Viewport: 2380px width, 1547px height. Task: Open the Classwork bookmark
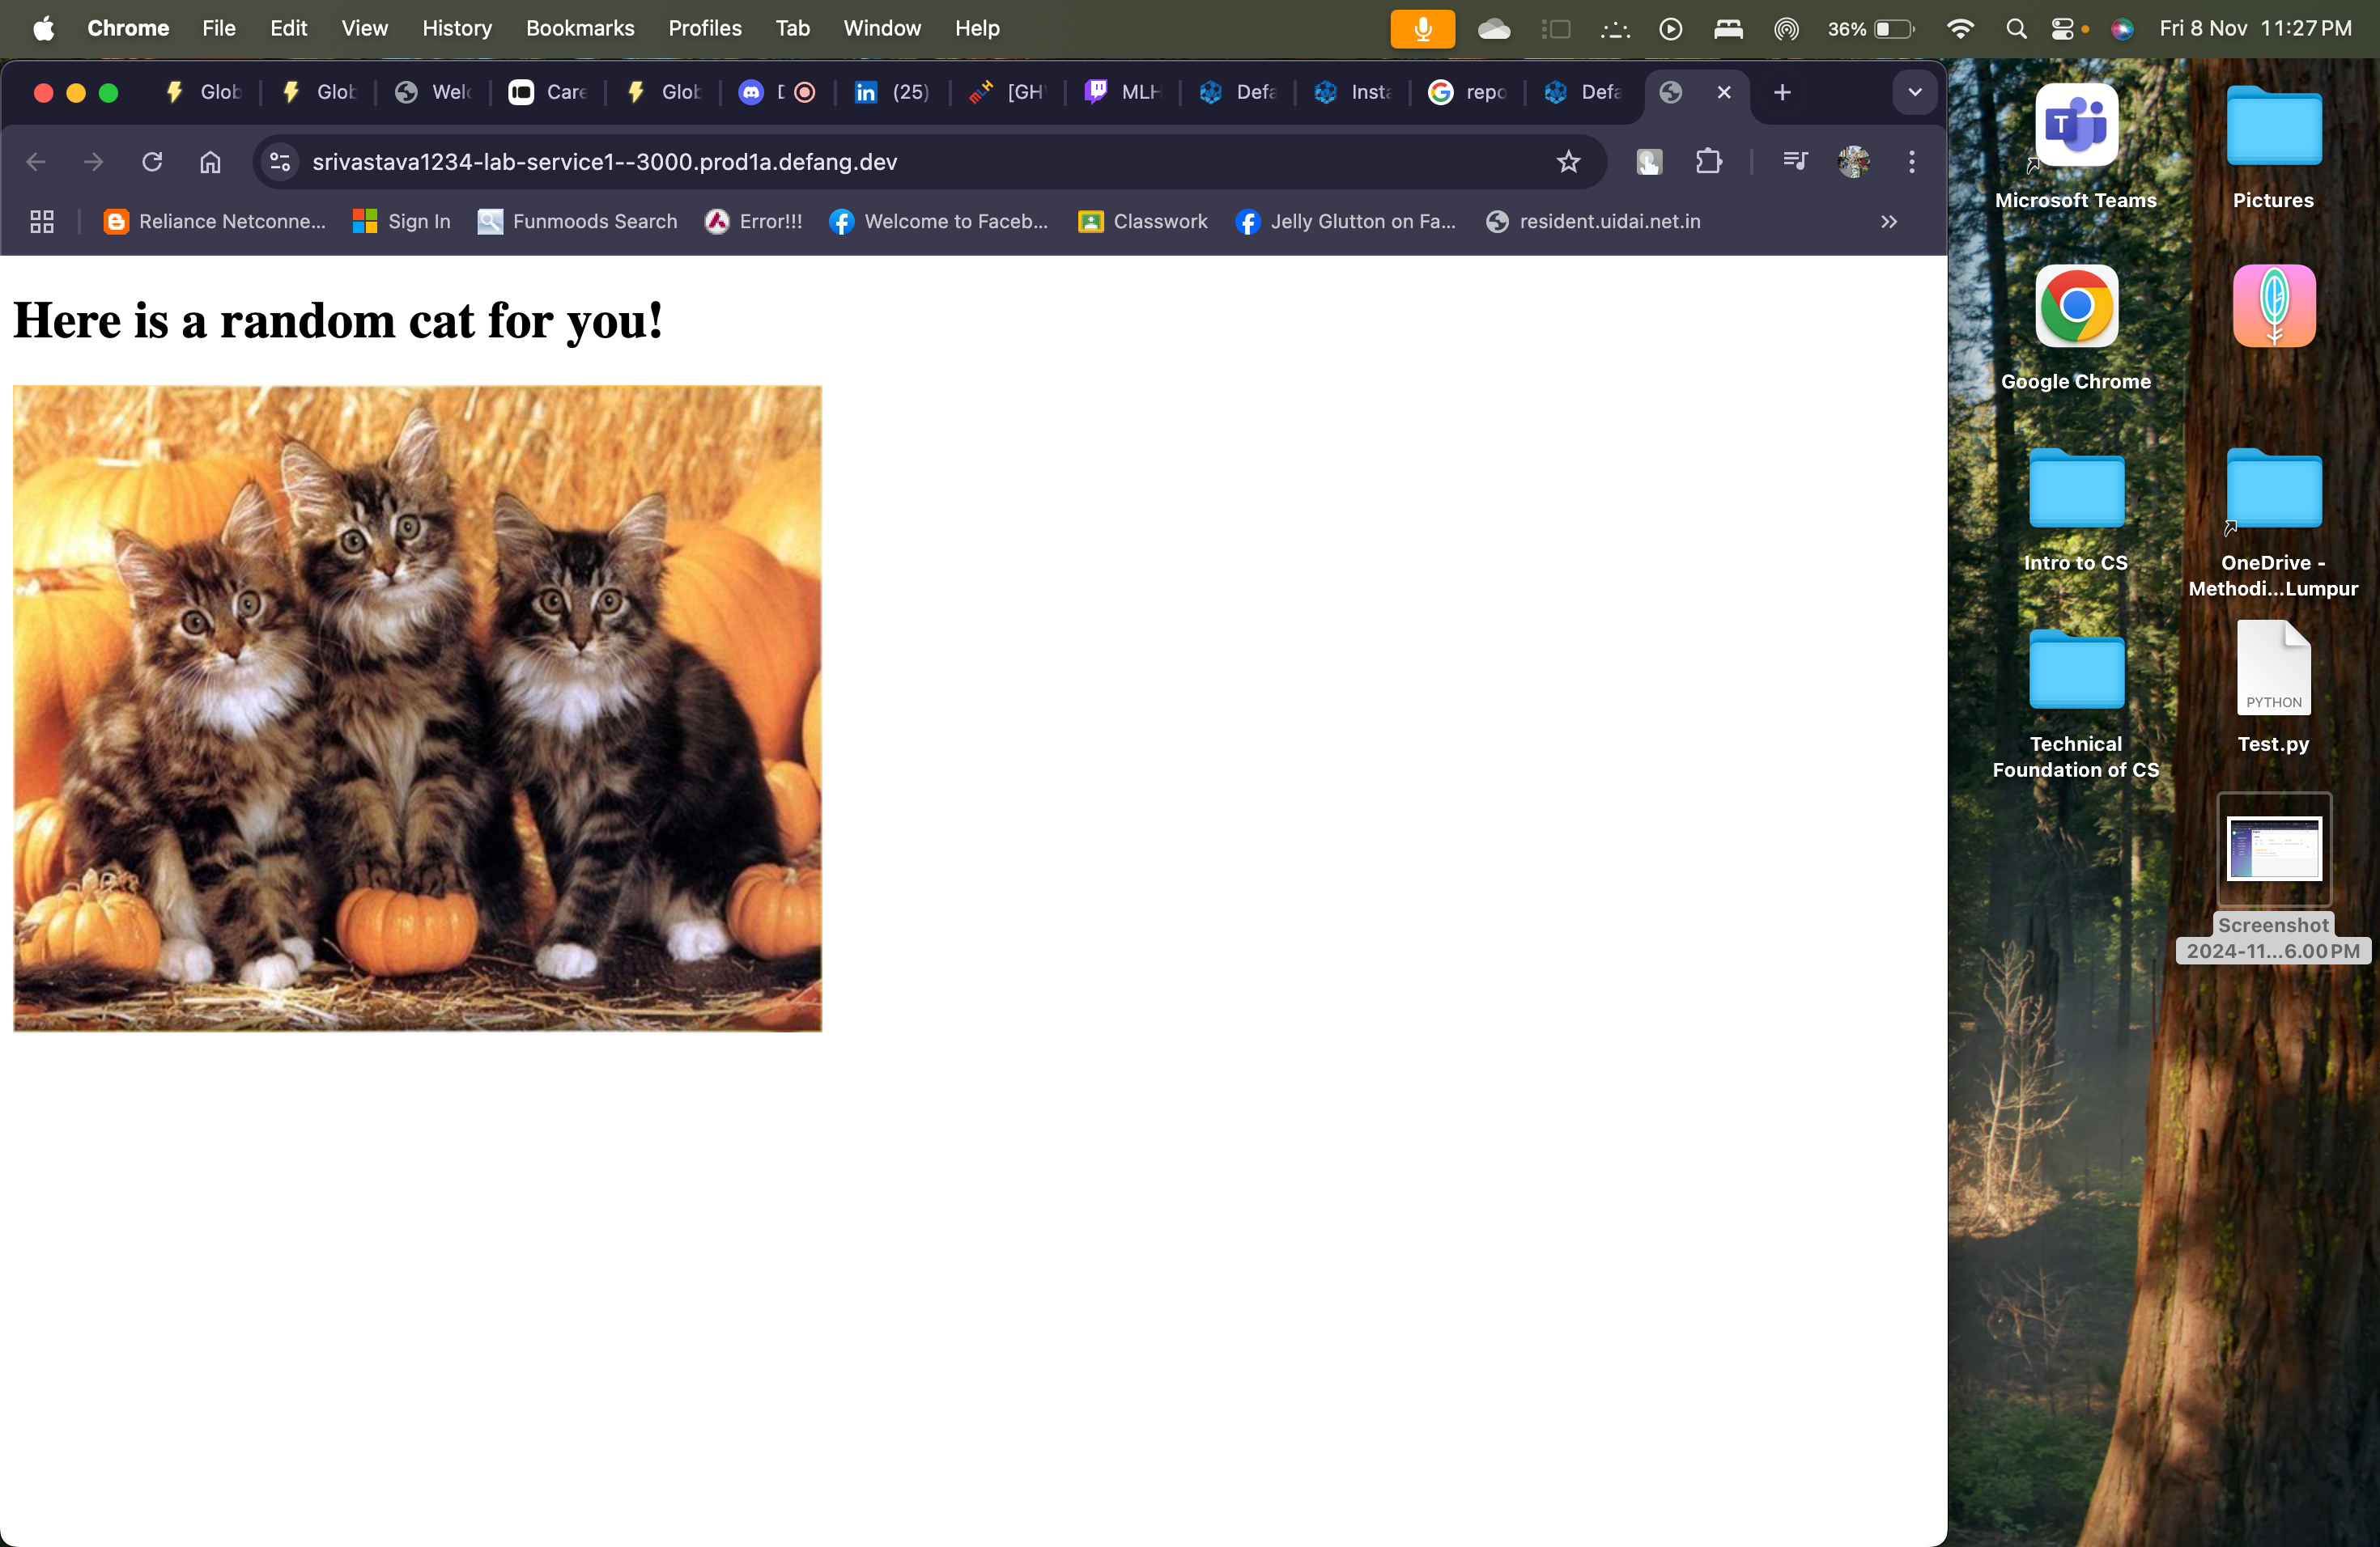click(1143, 222)
